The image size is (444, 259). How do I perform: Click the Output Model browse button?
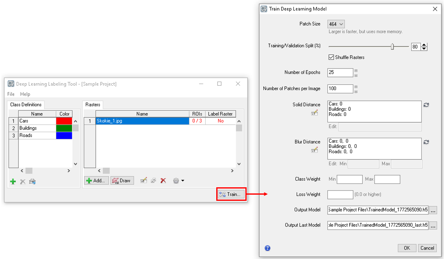[434, 210]
